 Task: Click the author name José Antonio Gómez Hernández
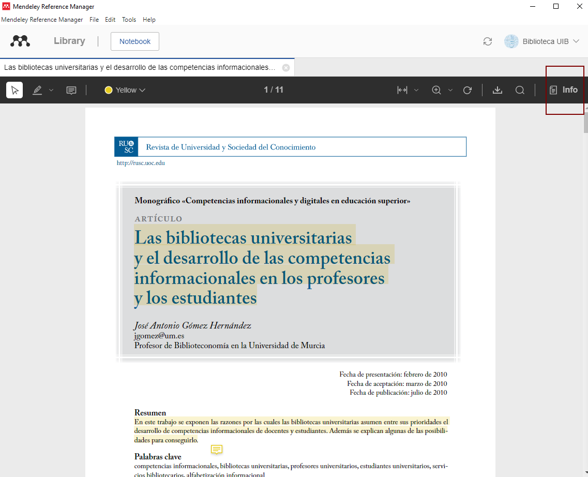click(x=193, y=325)
